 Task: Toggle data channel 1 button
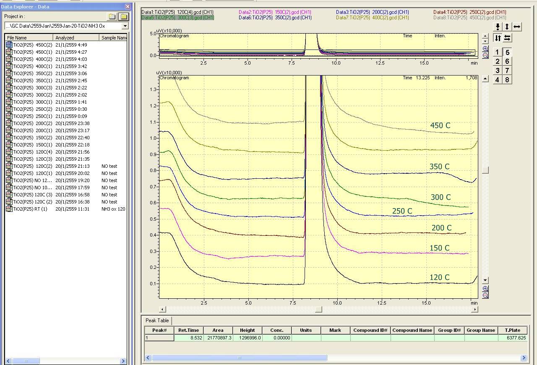[498, 52]
